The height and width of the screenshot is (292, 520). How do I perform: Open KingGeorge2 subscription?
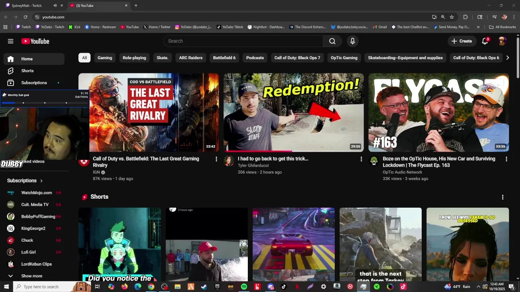pos(34,228)
